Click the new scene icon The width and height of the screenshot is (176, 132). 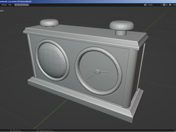[164, 5]
